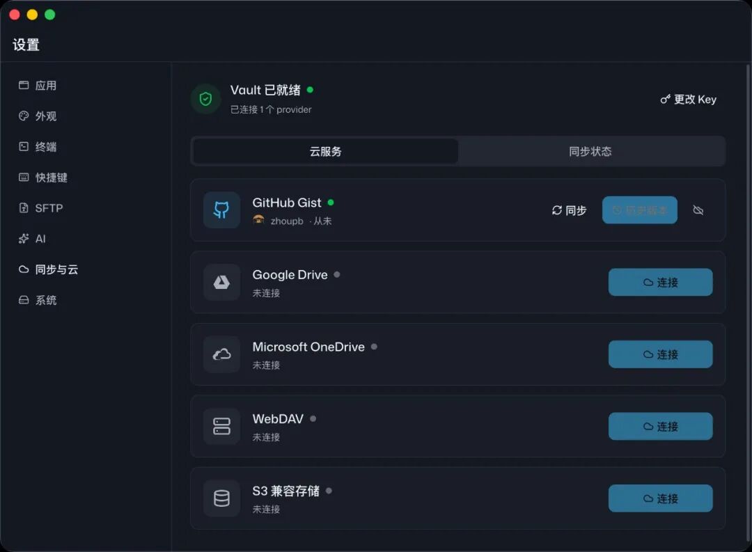Minimize the window with yellow button
Image resolution: width=752 pixels, height=552 pixels.
(32, 15)
